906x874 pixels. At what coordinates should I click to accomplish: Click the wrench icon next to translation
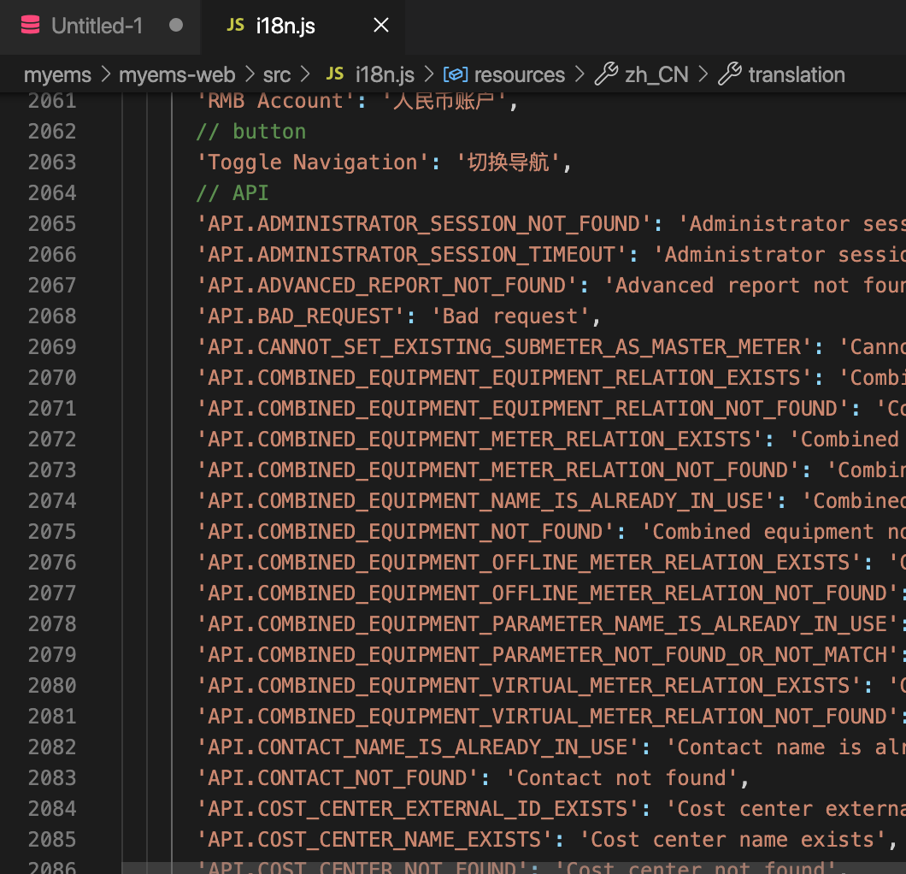tap(730, 74)
